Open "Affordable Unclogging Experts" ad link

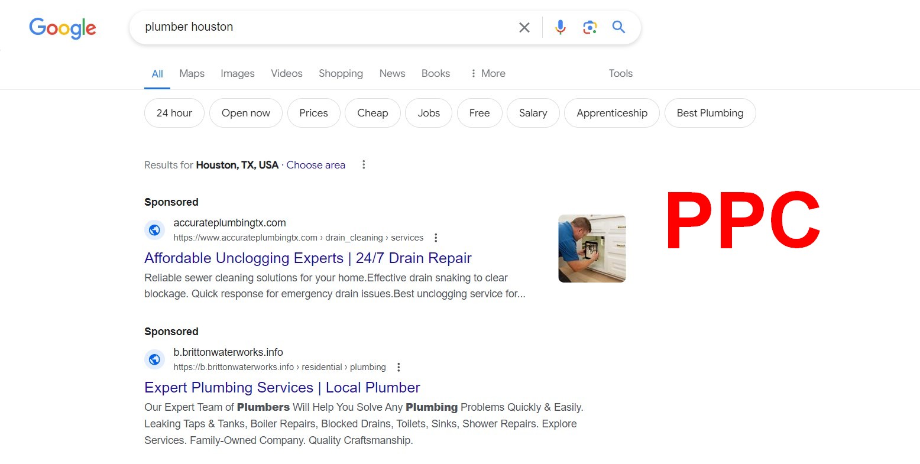[x=307, y=258]
